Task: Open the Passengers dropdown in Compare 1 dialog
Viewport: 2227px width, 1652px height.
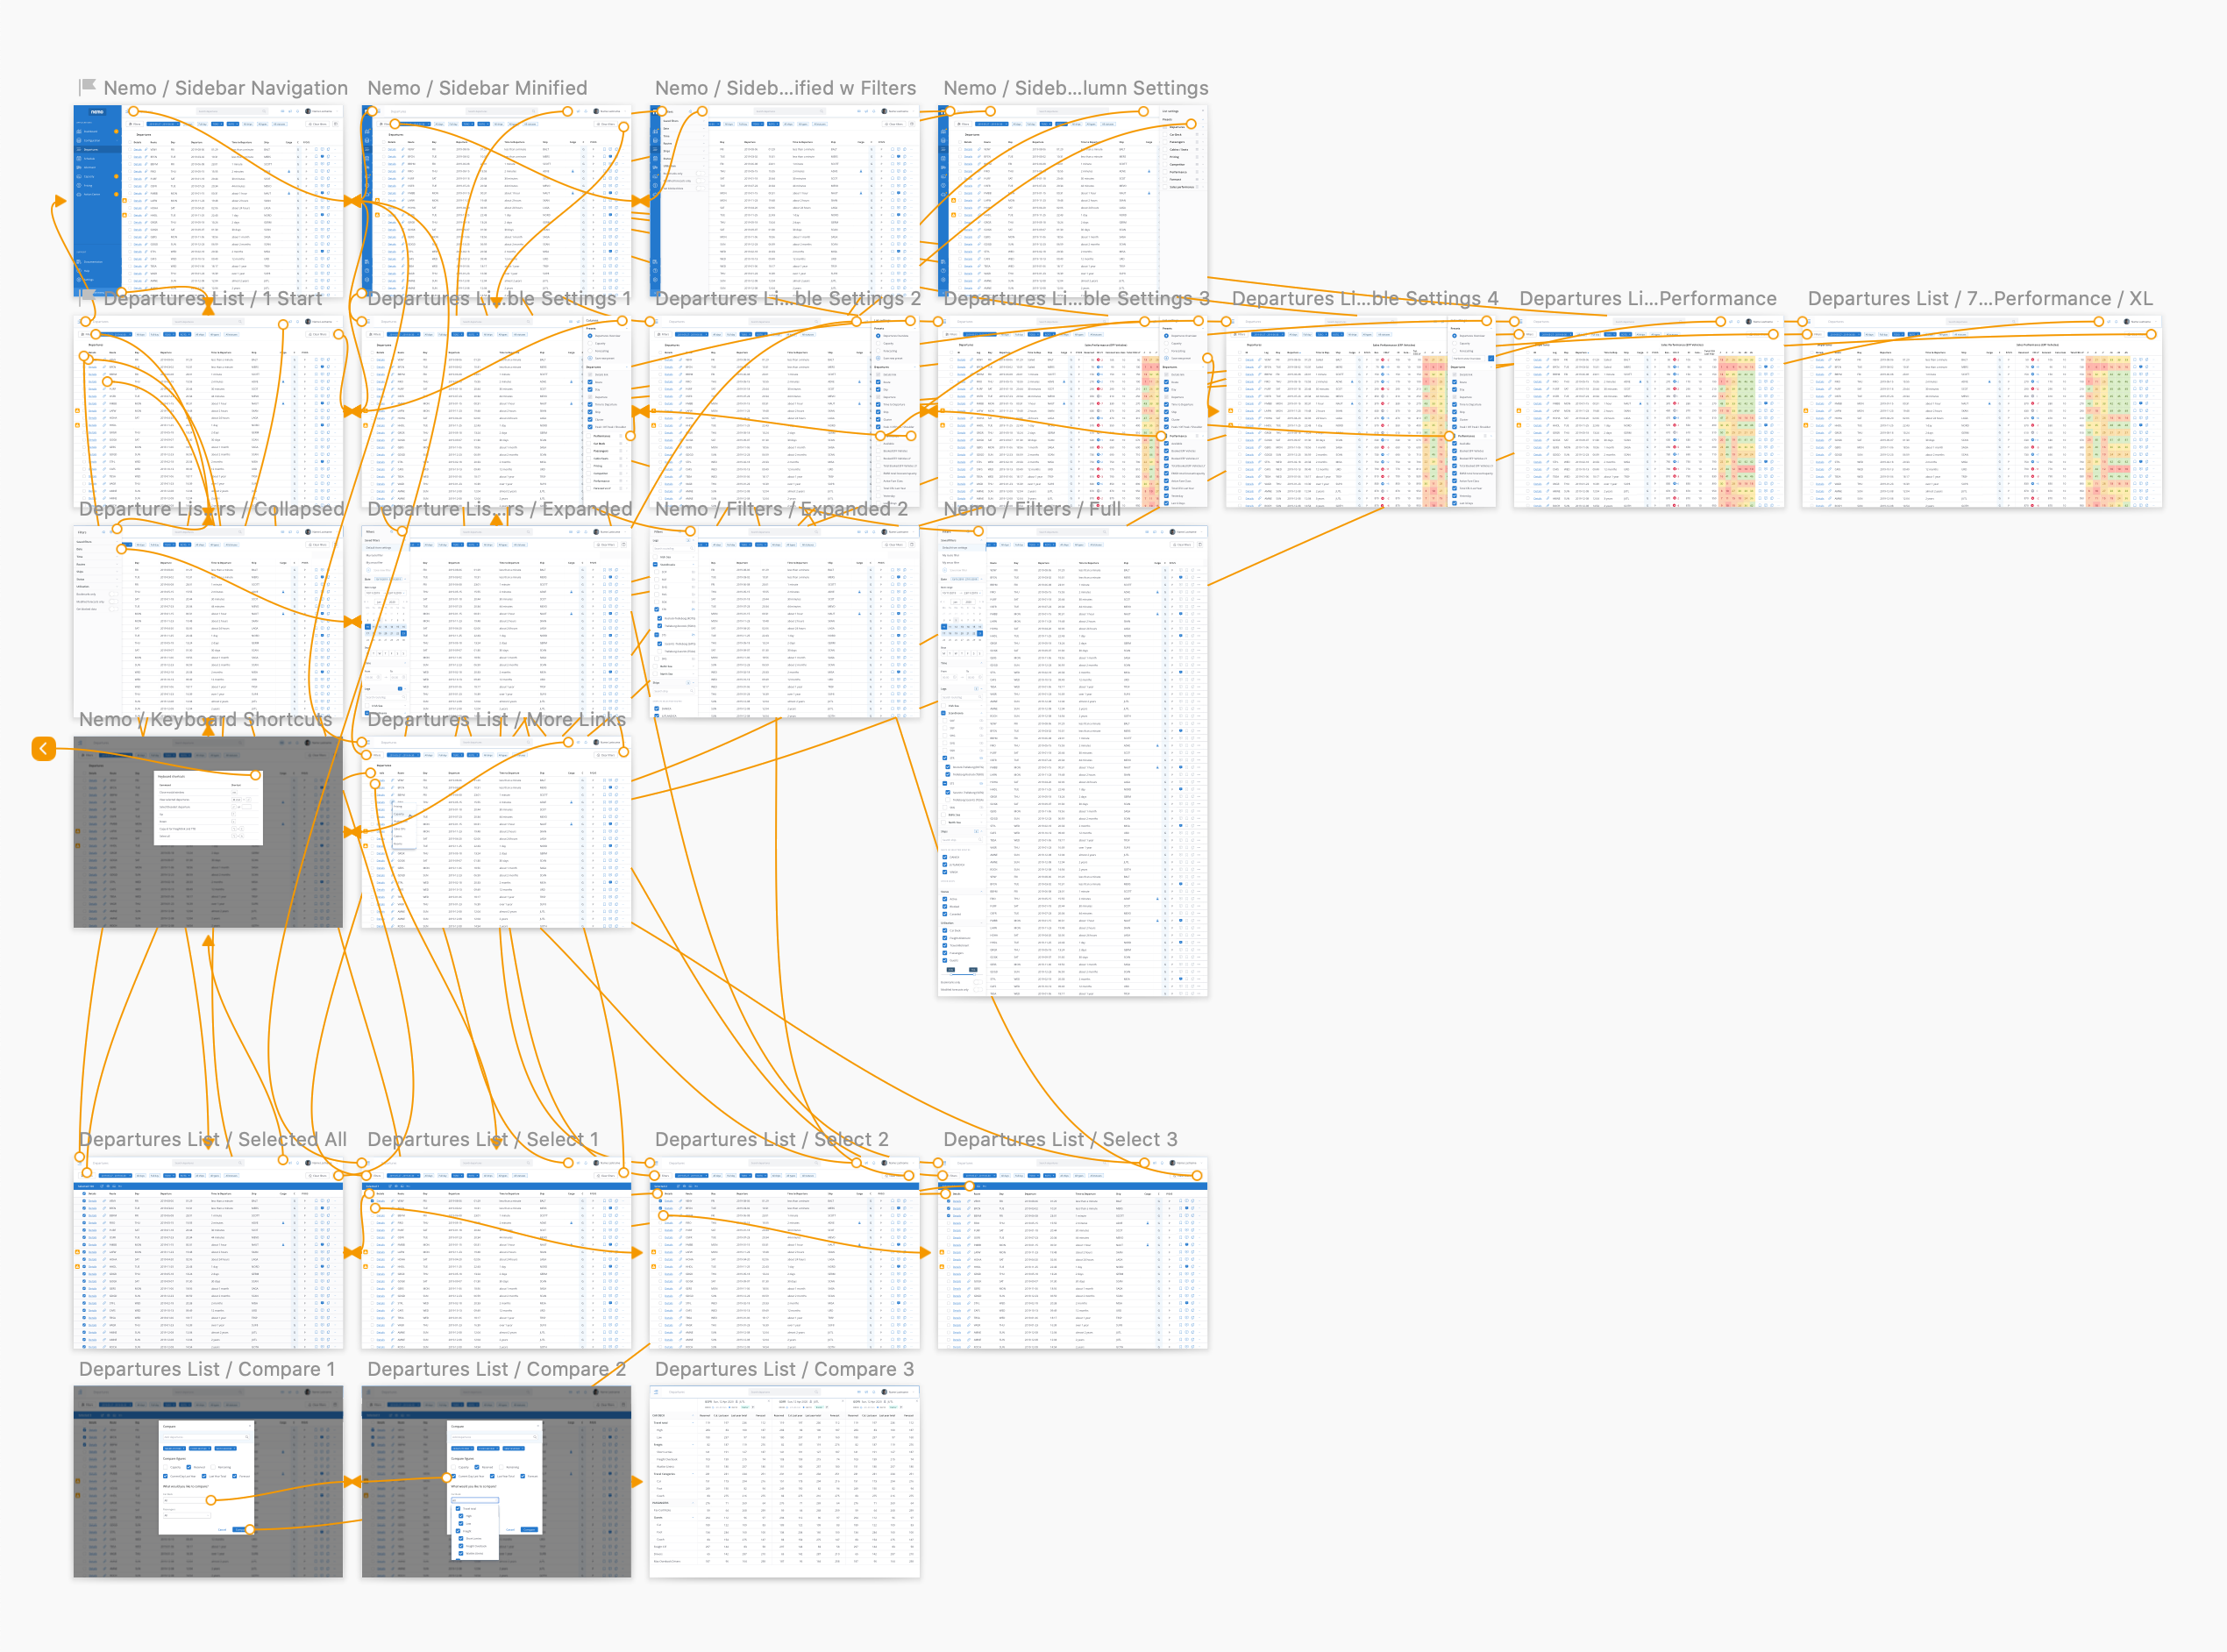Action: point(187,1516)
